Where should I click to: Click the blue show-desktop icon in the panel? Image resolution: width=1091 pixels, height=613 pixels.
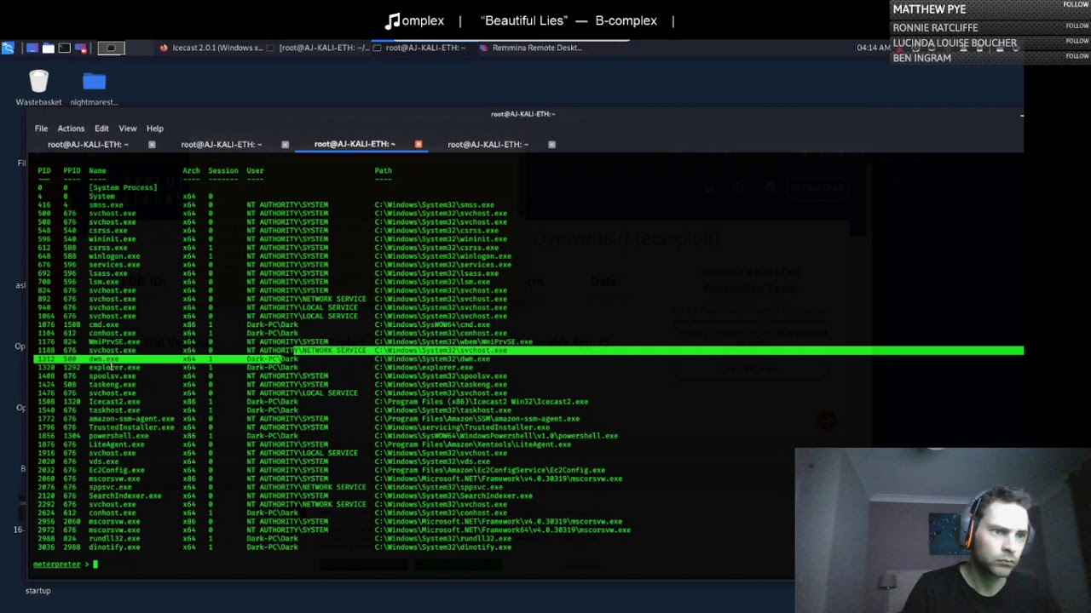32,48
